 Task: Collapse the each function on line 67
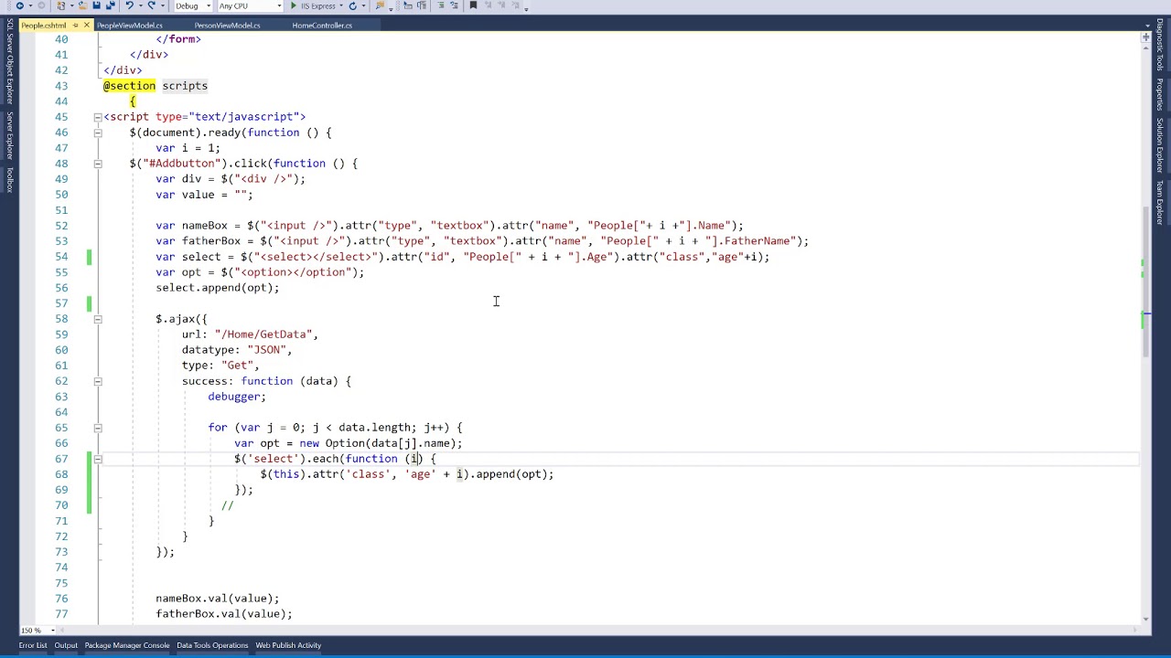pos(97,459)
